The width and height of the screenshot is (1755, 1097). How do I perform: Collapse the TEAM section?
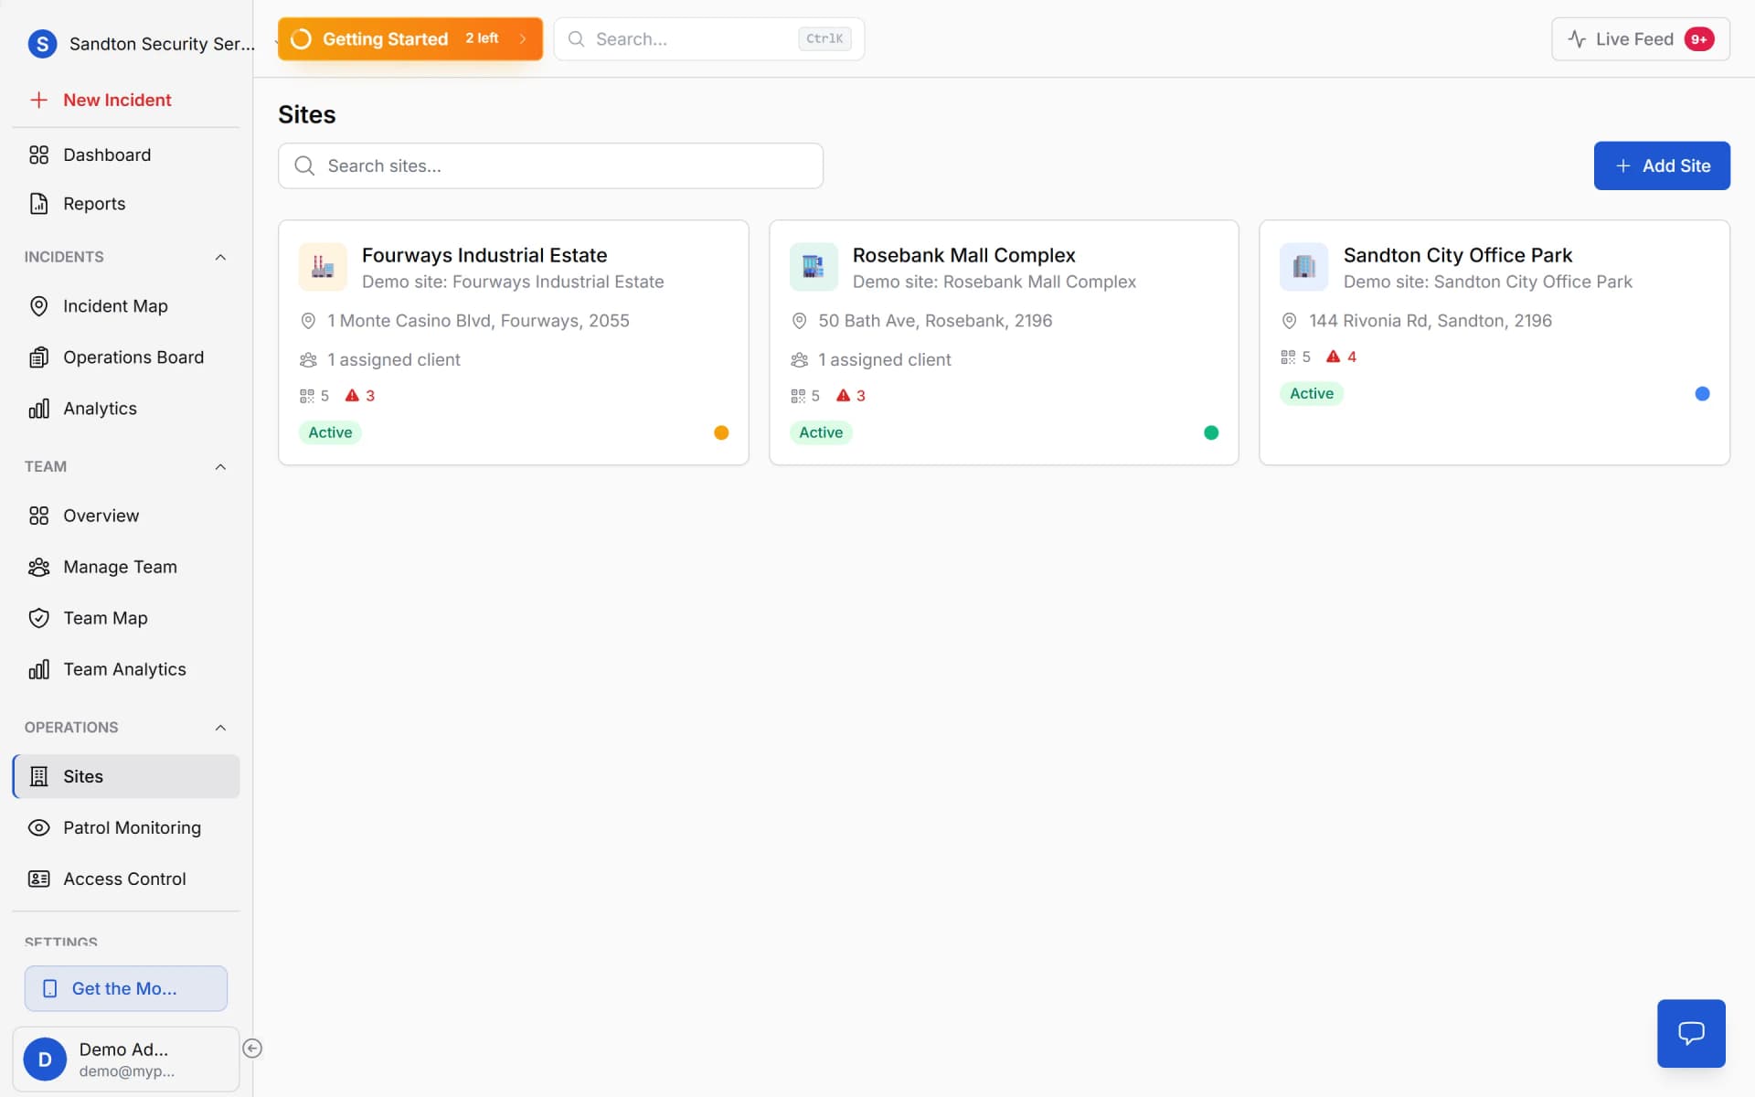point(219,466)
